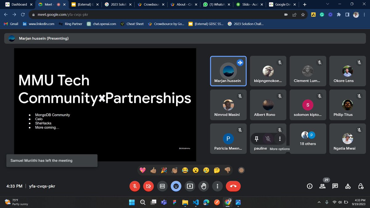Open the activities panel
370x208 pixels.
tap(348, 186)
